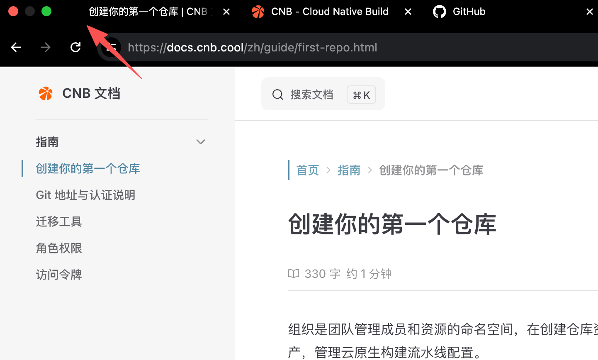Open Git 地址与认证说明 in the sidebar
Viewport: 598px width, 360px height.
[85, 195]
